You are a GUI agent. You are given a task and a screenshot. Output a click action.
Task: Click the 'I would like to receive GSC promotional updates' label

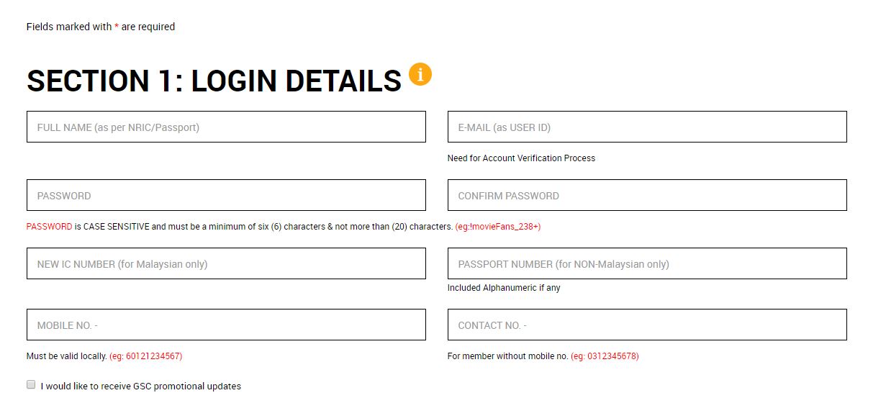pos(141,386)
